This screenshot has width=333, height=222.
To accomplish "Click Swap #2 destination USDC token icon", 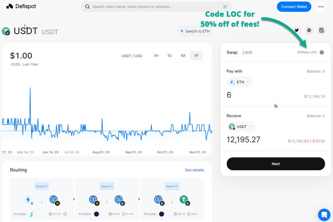I will (x=119, y=200).
